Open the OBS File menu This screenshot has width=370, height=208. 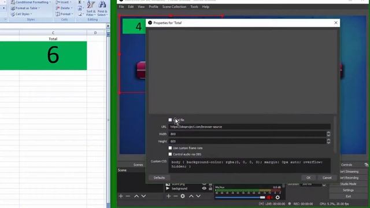(121, 7)
